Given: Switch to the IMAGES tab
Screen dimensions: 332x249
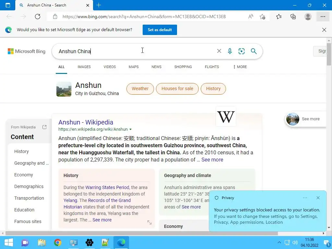Looking at the screenshot, I should pos(84,67).
